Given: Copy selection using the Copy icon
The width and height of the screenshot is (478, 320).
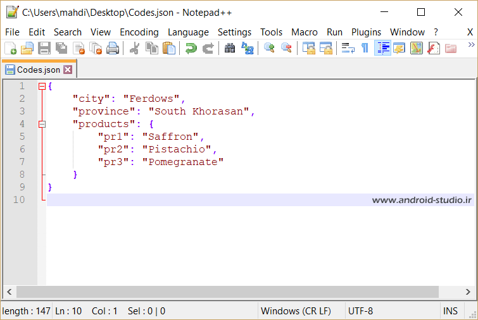Looking at the screenshot, I should [152, 48].
